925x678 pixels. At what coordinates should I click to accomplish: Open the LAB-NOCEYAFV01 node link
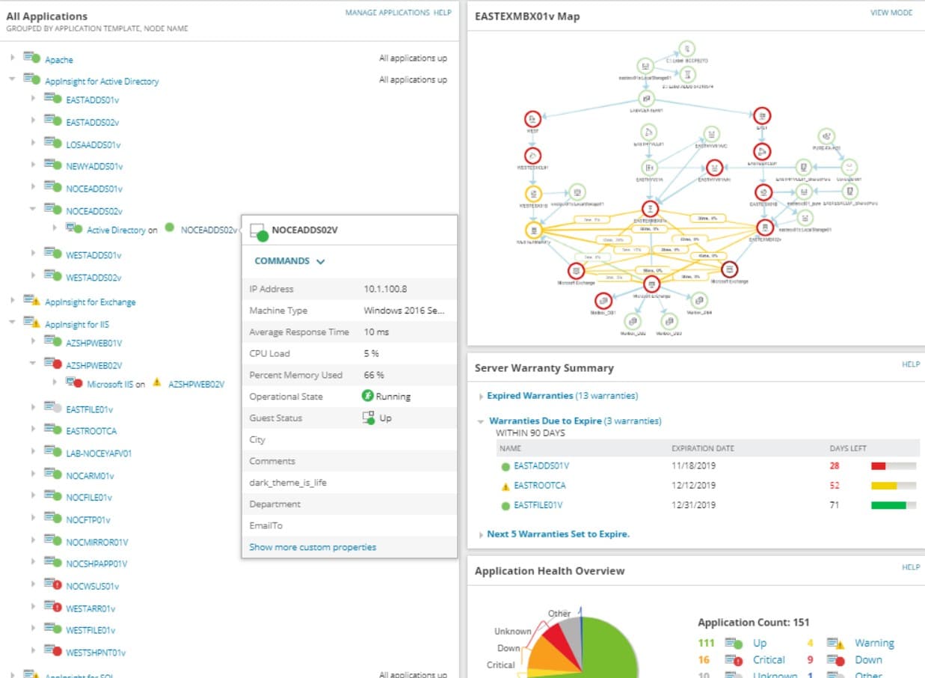(x=99, y=453)
